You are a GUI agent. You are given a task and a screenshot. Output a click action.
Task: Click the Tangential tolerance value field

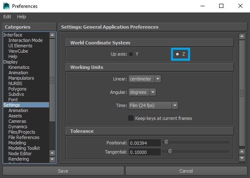[x=145, y=152]
